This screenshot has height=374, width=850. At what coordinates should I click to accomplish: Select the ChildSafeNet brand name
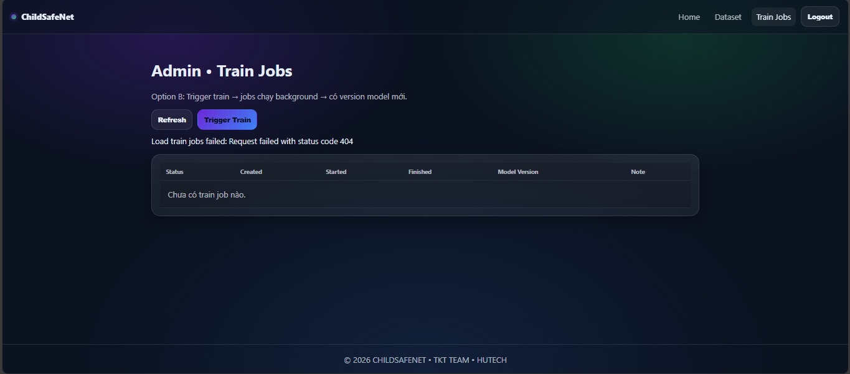tap(48, 17)
